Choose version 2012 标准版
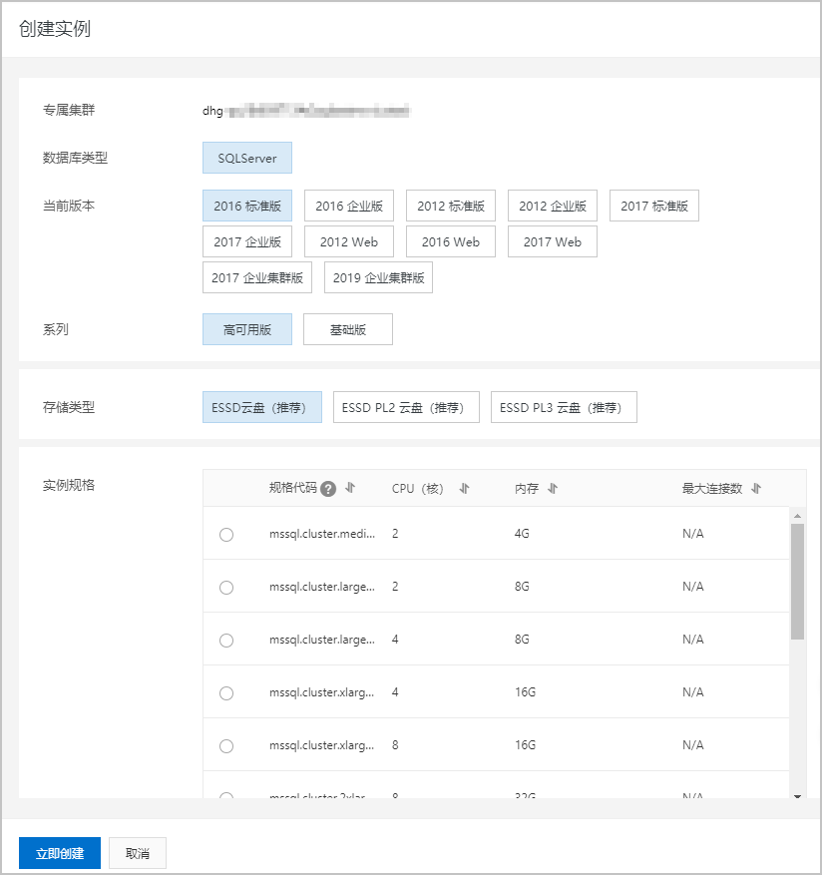Screen dimensions: 822x875 pos(451,206)
